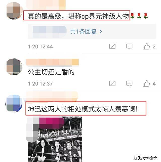Open the third commenter's blue avatar
161x162 pixels.
pyautogui.click(x=14, y=103)
